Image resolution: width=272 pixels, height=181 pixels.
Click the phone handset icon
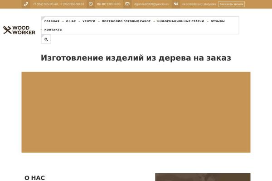coord(26,4)
